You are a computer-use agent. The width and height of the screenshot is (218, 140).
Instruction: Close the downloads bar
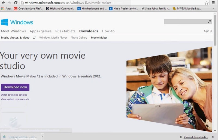(x=213, y=137)
